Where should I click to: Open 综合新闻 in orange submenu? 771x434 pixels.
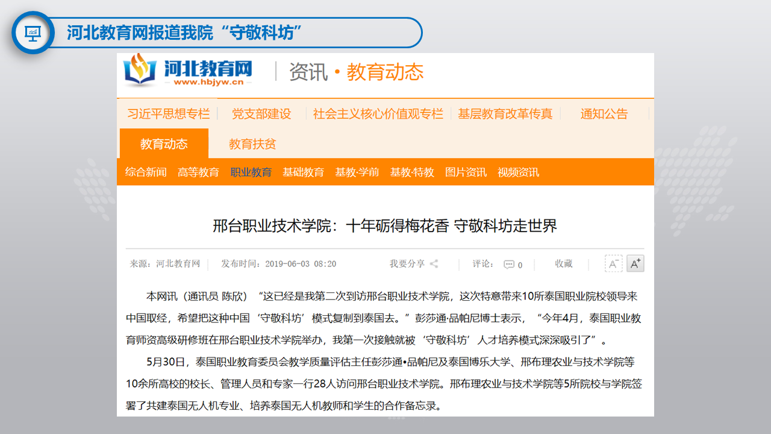coord(146,172)
